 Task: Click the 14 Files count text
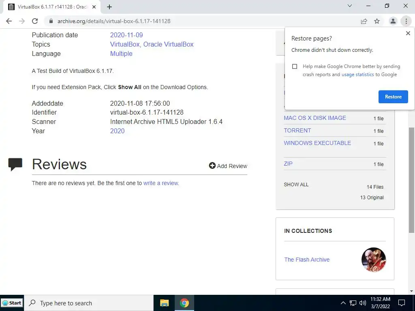(375, 187)
